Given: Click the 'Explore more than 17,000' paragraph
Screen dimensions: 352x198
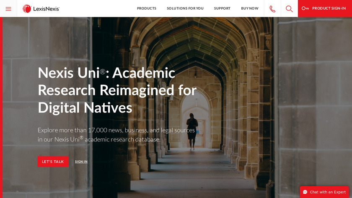Looking at the screenshot, I should click(116, 135).
